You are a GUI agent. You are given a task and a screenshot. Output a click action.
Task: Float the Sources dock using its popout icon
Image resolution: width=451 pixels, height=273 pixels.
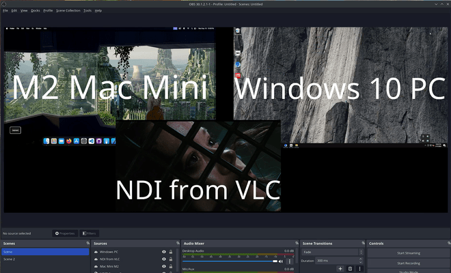click(x=178, y=244)
